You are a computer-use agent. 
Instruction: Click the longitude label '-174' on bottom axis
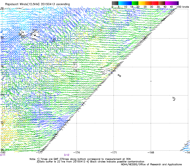pyautogui.click(x=77, y=152)
